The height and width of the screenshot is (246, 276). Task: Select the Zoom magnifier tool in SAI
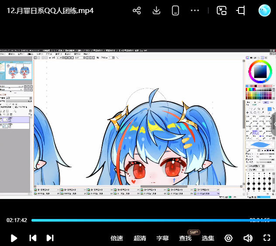point(251,113)
